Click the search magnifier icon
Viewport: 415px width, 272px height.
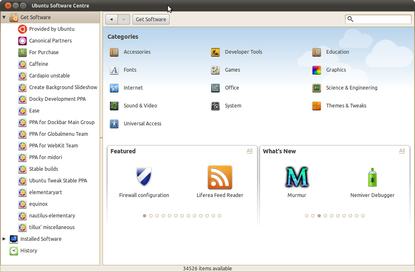coord(350,19)
